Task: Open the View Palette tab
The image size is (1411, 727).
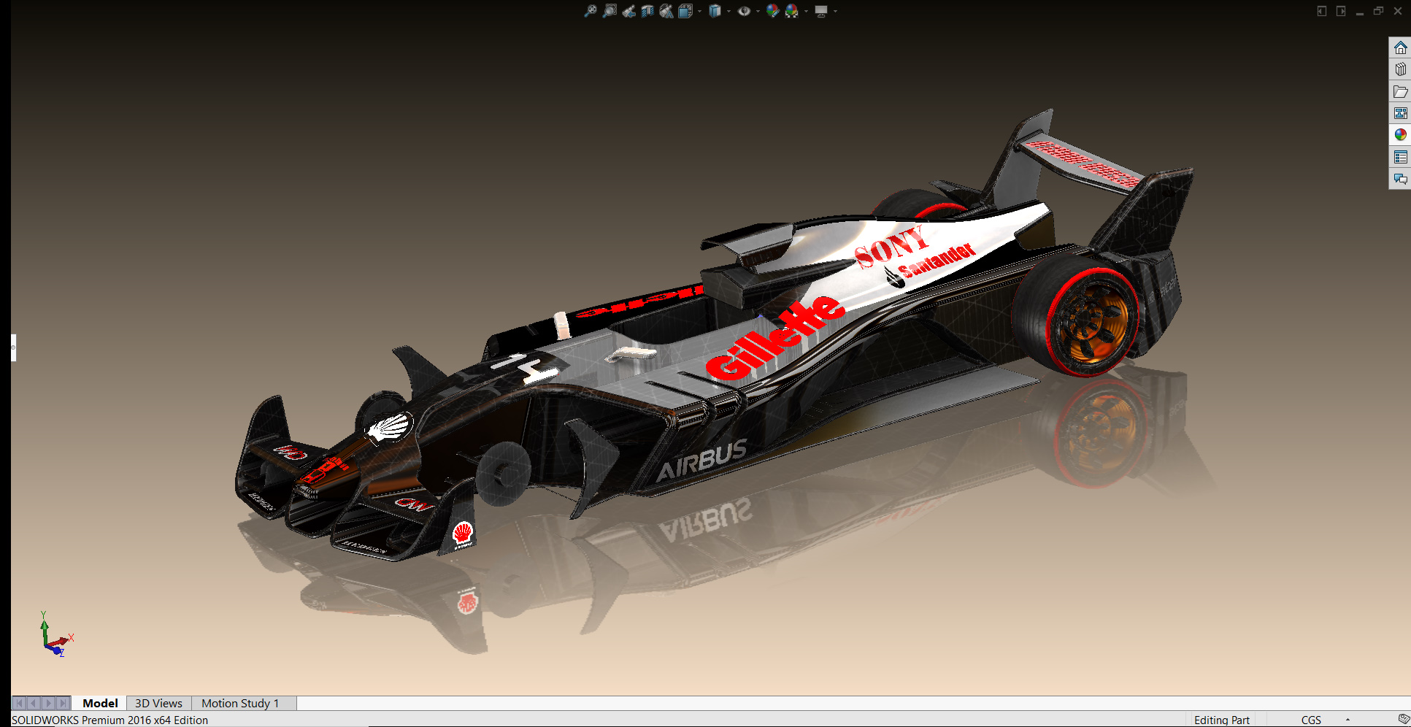Action: point(1400,113)
